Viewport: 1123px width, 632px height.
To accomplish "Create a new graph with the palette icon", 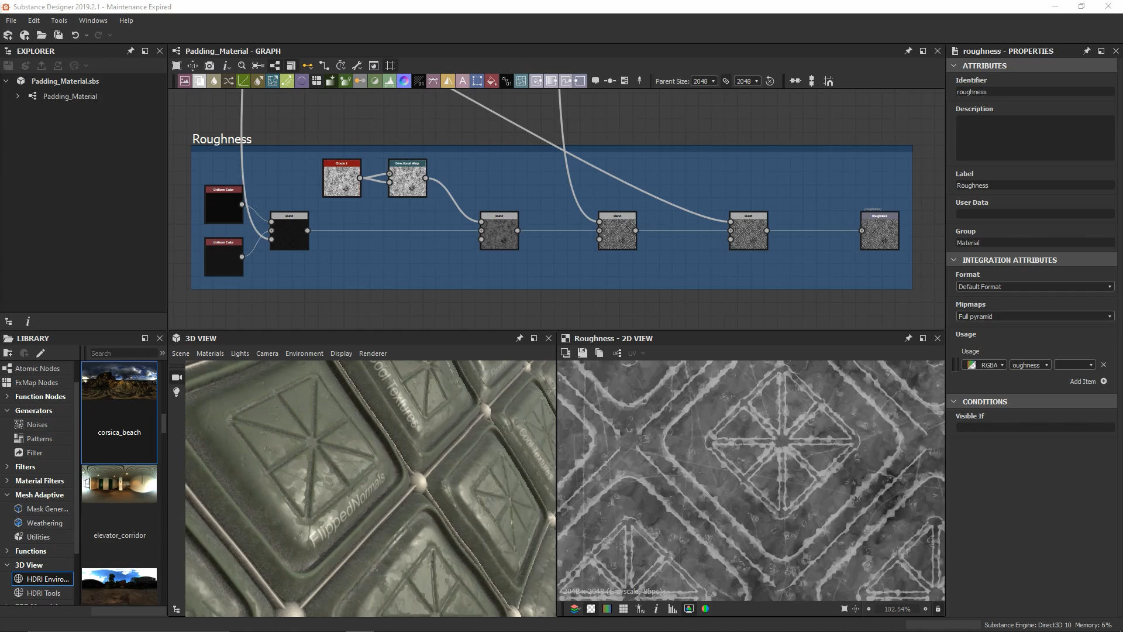I will (25, 35).
